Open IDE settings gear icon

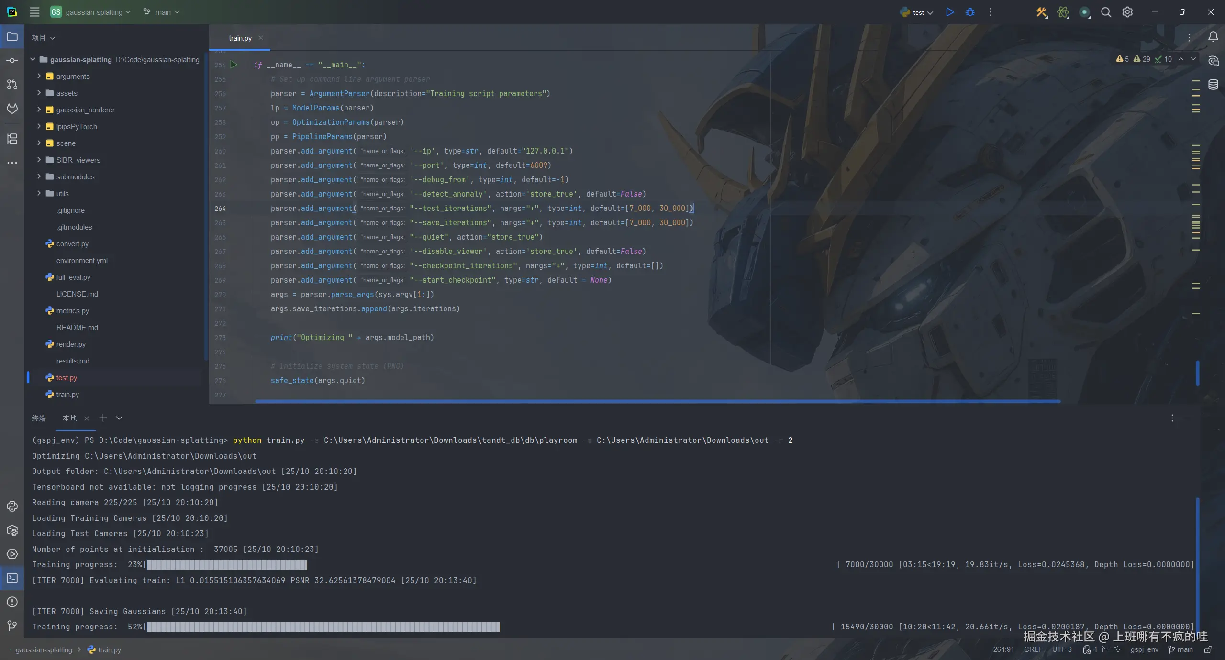pos(1127,12)
